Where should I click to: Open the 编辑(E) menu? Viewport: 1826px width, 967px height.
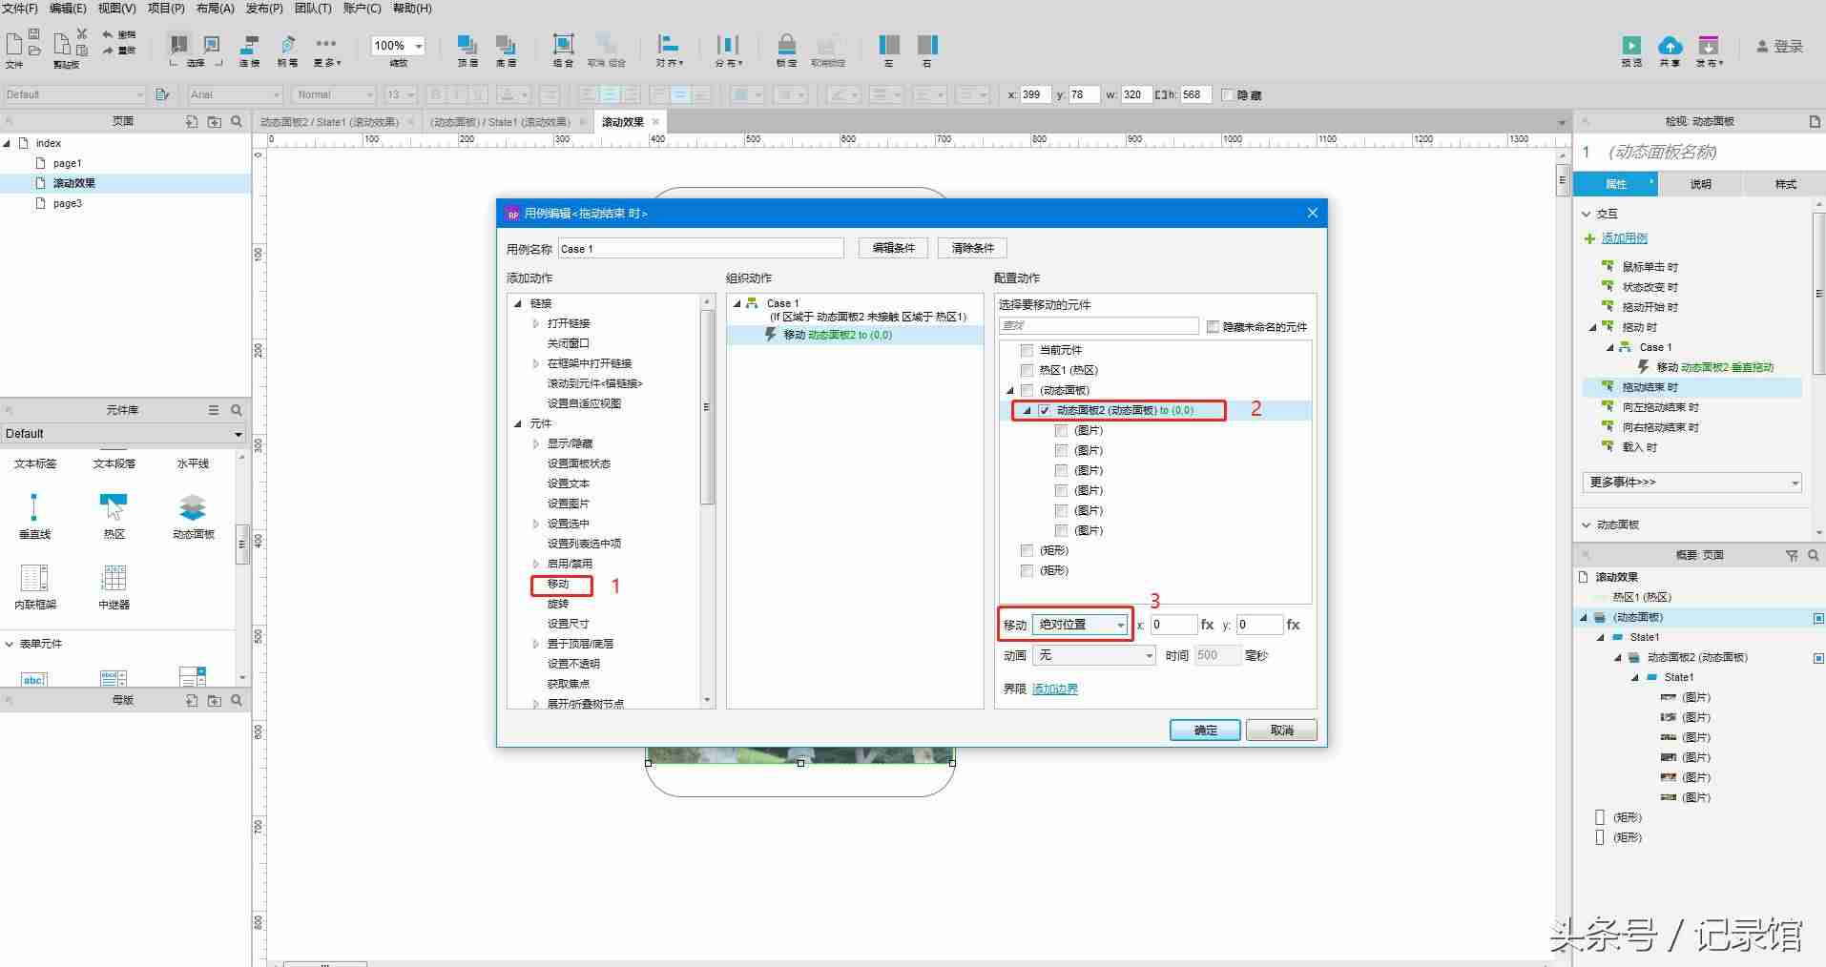pos(68,9)
